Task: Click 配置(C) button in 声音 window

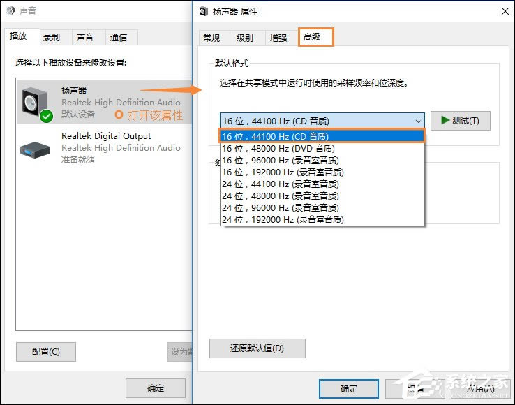Action: (x=46, y=352)
